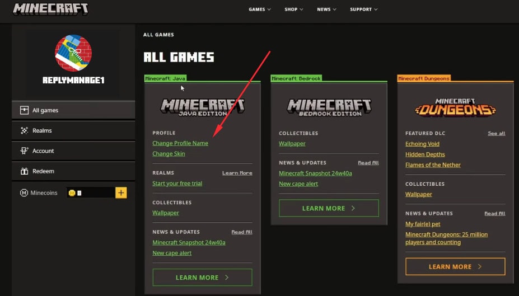Expand the News dropdown menu
Image resolution: width=519 pixels, height=296 pixels.
click(x=326, y=10)
